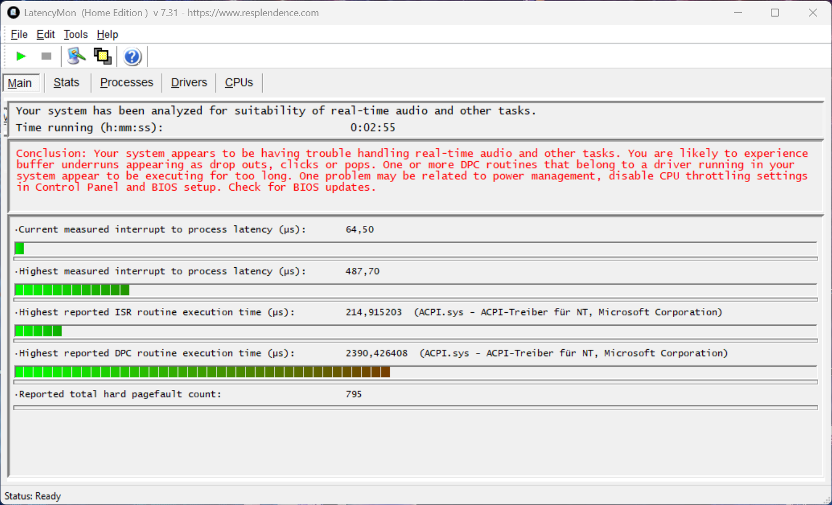Open the options icon in the toolbar
The width and height of the screenshot is (832, 505).
coord(77,56)
